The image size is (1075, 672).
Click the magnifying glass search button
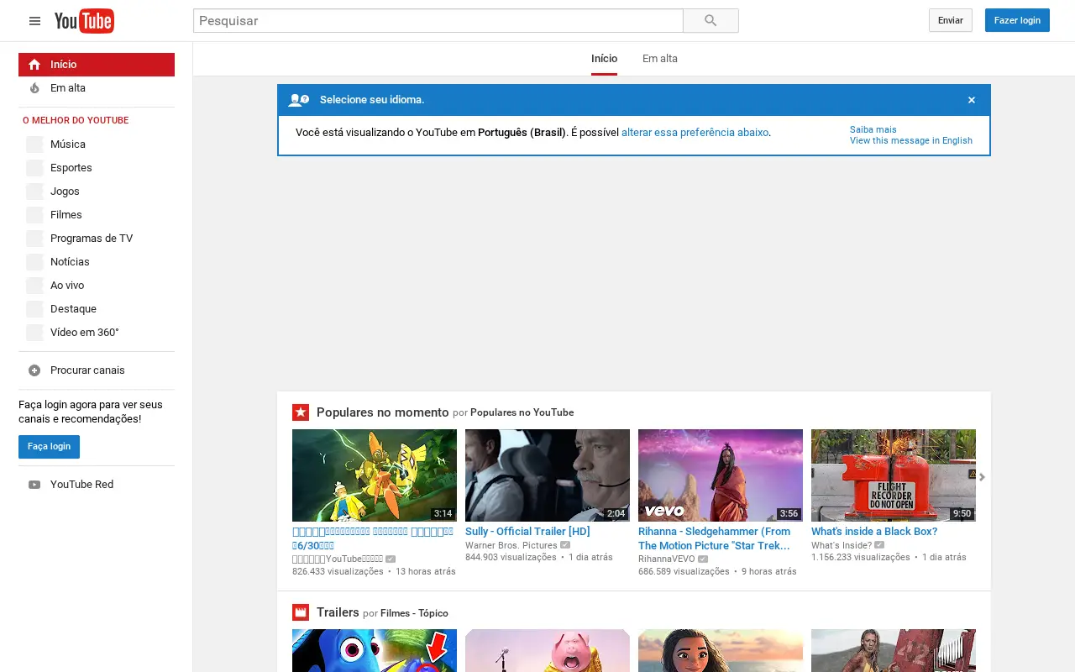(x=711, y=21)
